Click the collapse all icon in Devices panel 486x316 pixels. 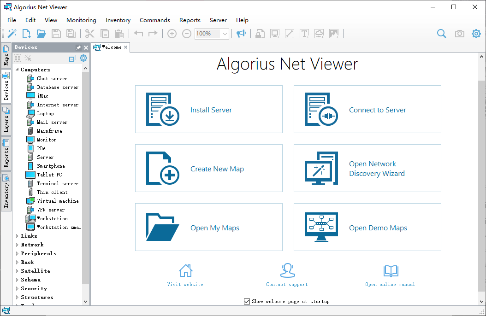[x=72, y=58]
